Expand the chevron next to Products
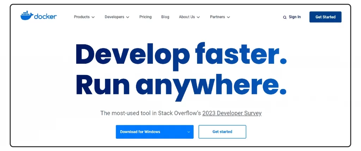Viewport: 361px width, 151px height. click(93, 17)
